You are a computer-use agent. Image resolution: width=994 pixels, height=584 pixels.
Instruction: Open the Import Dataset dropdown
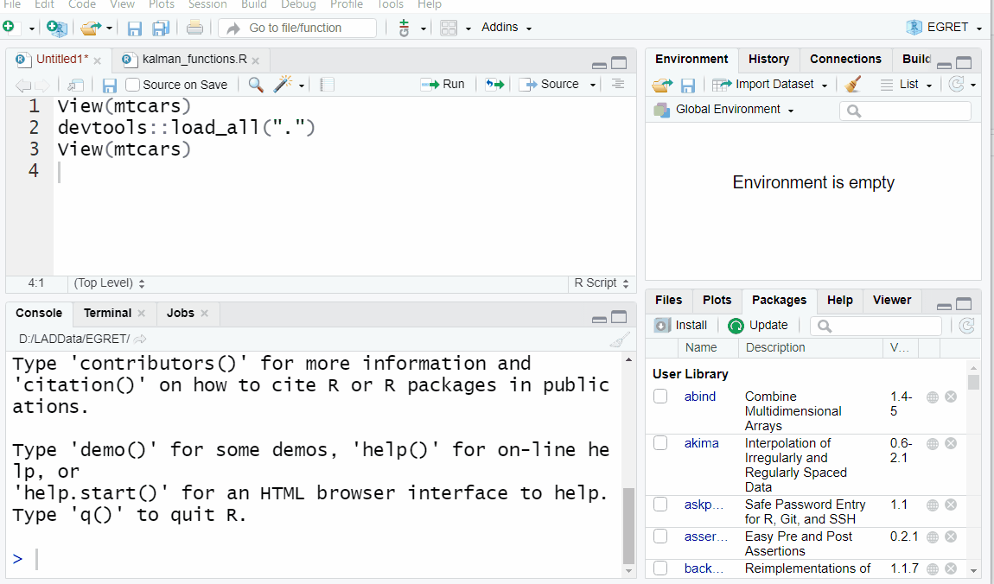(770, 85)
